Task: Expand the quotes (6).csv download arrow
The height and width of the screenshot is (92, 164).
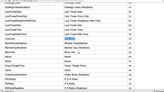Action: tap(25, 91)
